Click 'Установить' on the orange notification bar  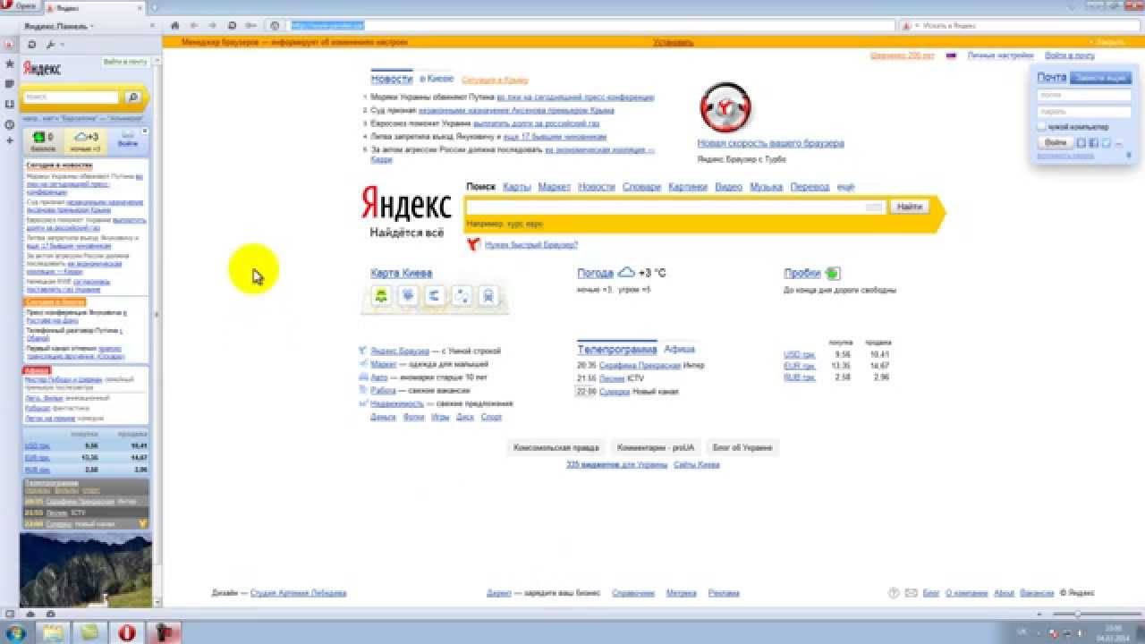tap(673, 42)
